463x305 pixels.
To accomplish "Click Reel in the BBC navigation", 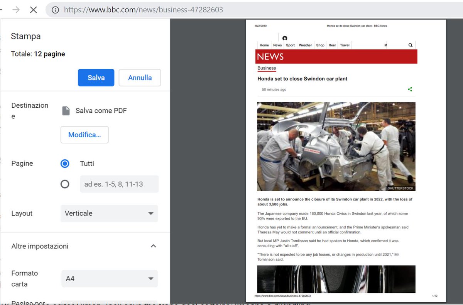I will pyautogui.click(x=332, y=45).
